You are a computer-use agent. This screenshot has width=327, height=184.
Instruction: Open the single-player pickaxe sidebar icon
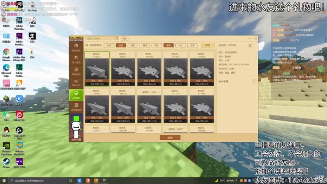[76, 59]
